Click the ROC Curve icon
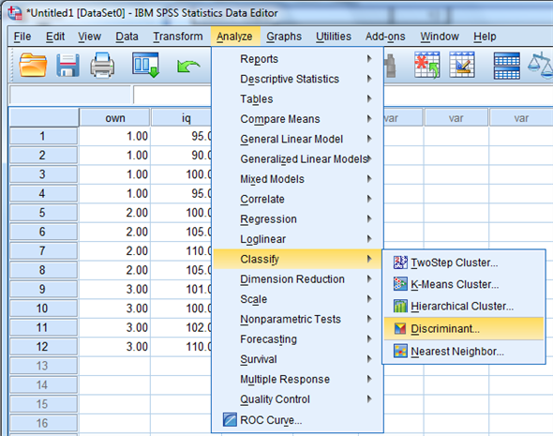 point(230,420)
